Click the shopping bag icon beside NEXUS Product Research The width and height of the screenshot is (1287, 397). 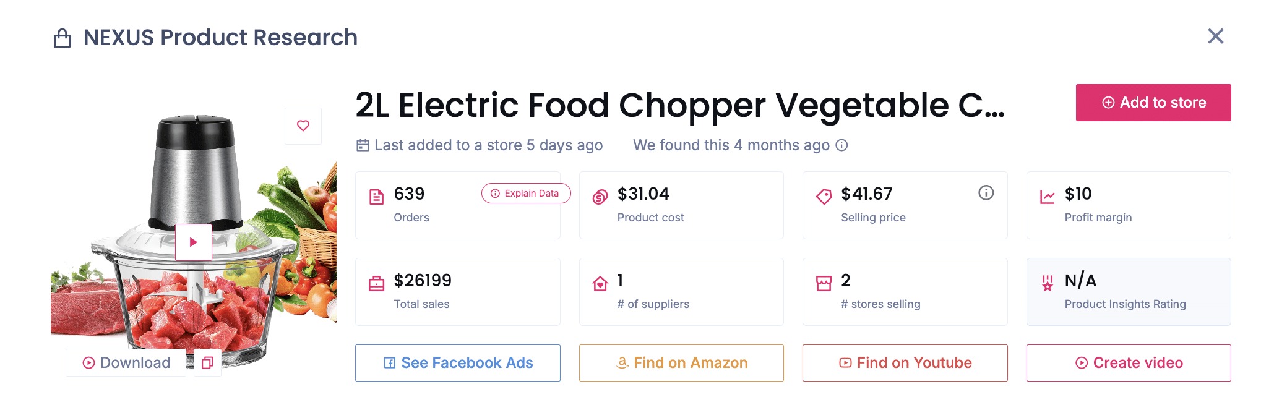click(61, 38)
